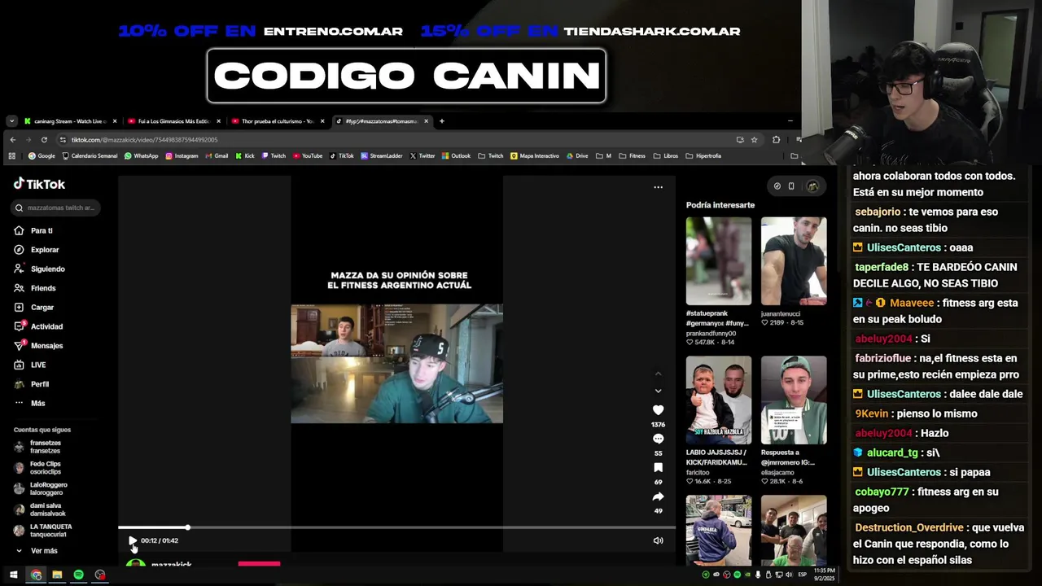Open a new browser tab
Viewport: 1042px width, 586px height.
click(x=441, y=121)
